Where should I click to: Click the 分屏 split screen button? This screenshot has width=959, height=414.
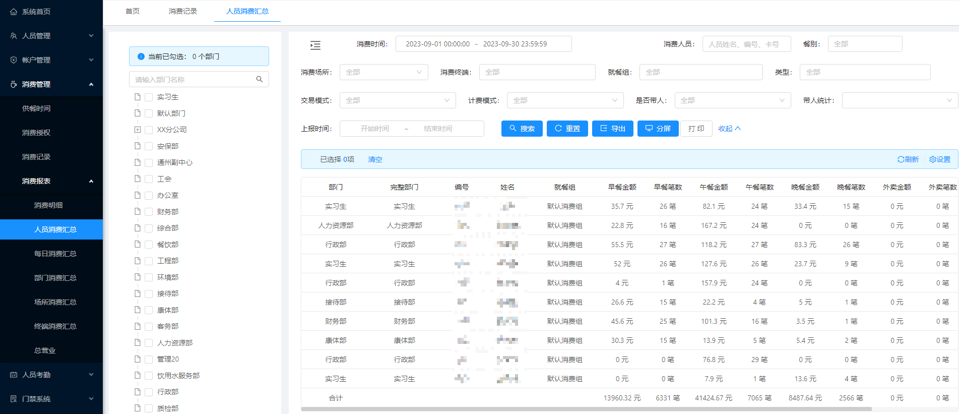pyautogui.click(x=658, y=129)
